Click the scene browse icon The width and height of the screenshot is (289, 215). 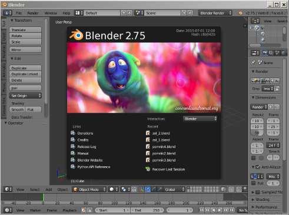139,13
